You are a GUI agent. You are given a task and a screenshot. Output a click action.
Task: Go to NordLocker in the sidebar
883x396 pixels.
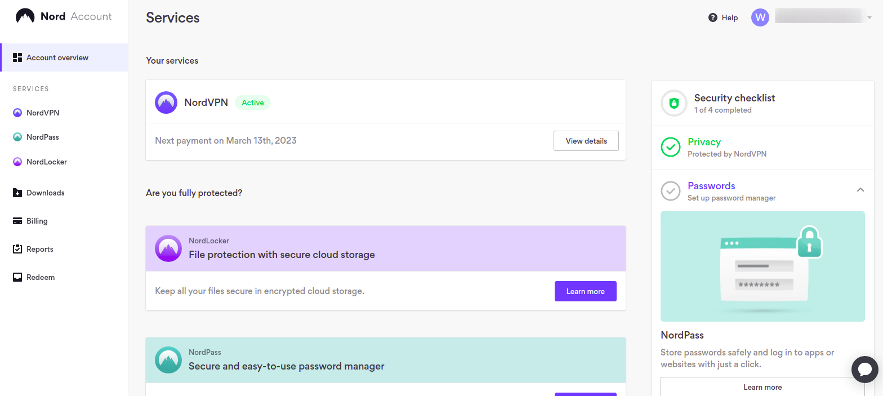click(47, 162)
